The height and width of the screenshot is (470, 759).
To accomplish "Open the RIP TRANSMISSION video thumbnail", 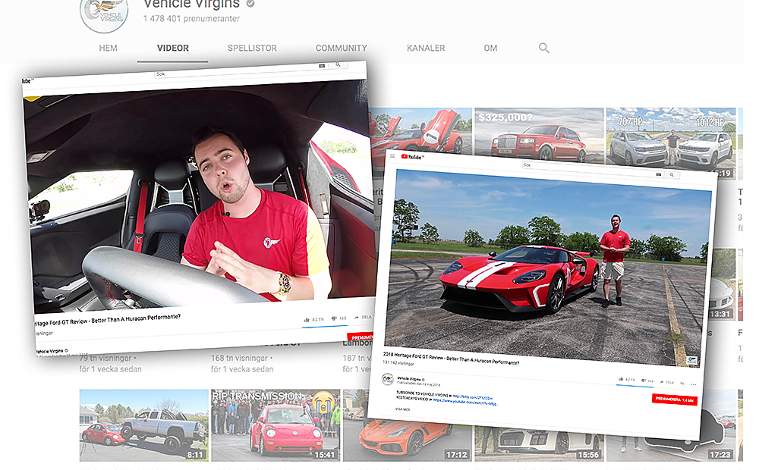I will coord(274,425).
